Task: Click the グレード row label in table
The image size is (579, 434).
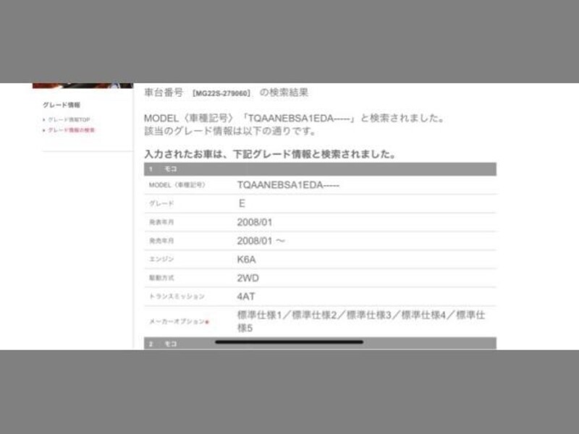Action: point(161,203)
